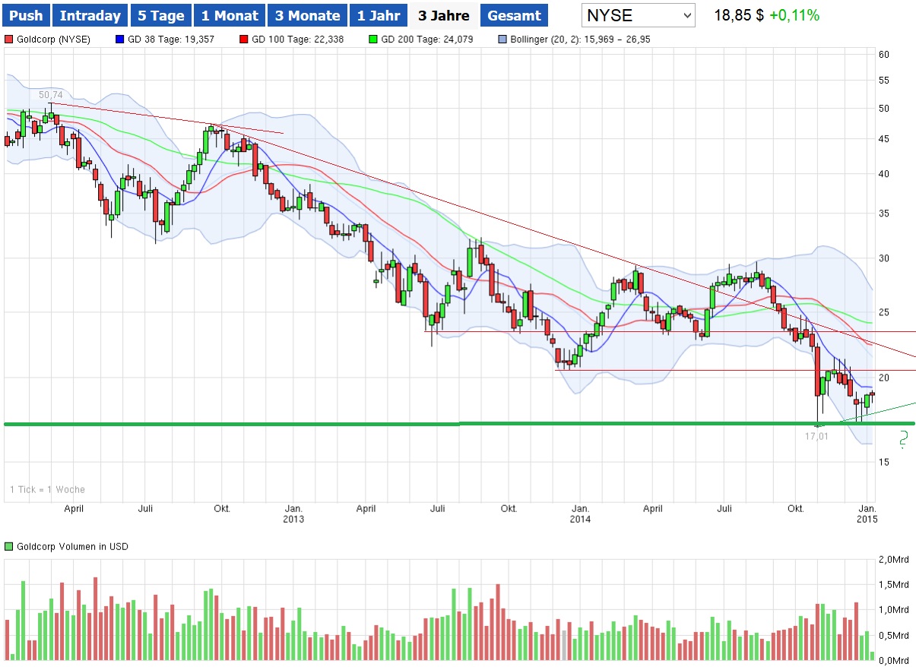Enable Push live updates
This screenshot has width=916, height=667.
click(25, 14)
